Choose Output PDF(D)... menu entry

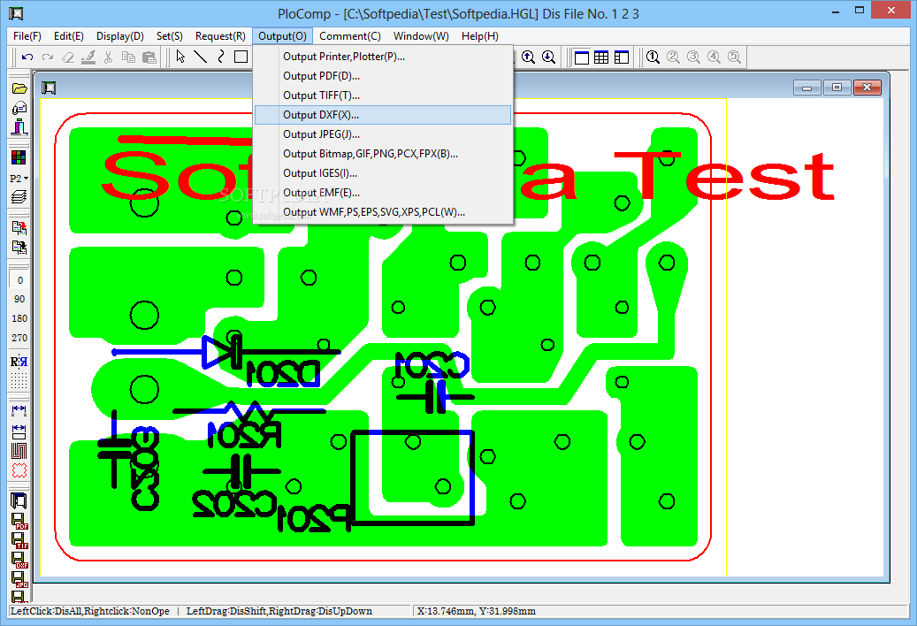[383, 76]
